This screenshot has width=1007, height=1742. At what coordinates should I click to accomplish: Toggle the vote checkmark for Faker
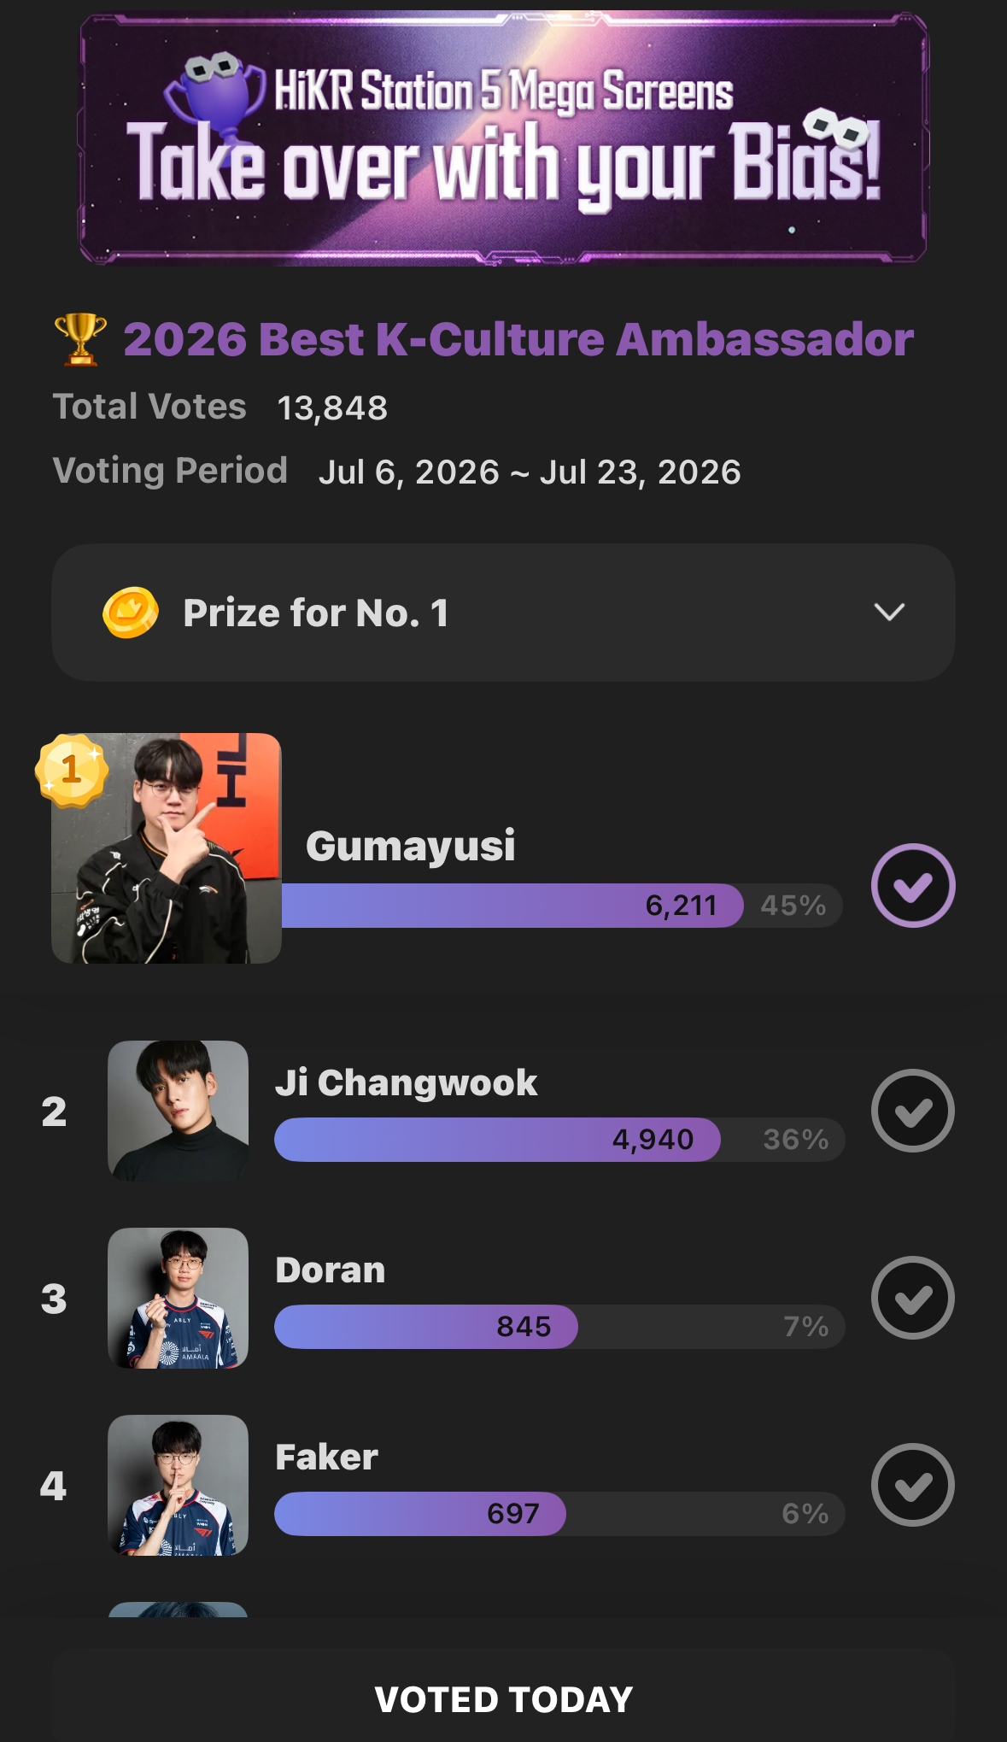[x=913, y=1485]
